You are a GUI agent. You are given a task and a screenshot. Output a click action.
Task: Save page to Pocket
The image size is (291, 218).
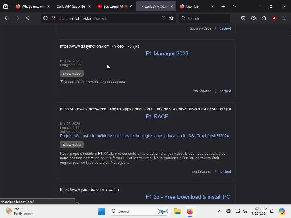243,18
